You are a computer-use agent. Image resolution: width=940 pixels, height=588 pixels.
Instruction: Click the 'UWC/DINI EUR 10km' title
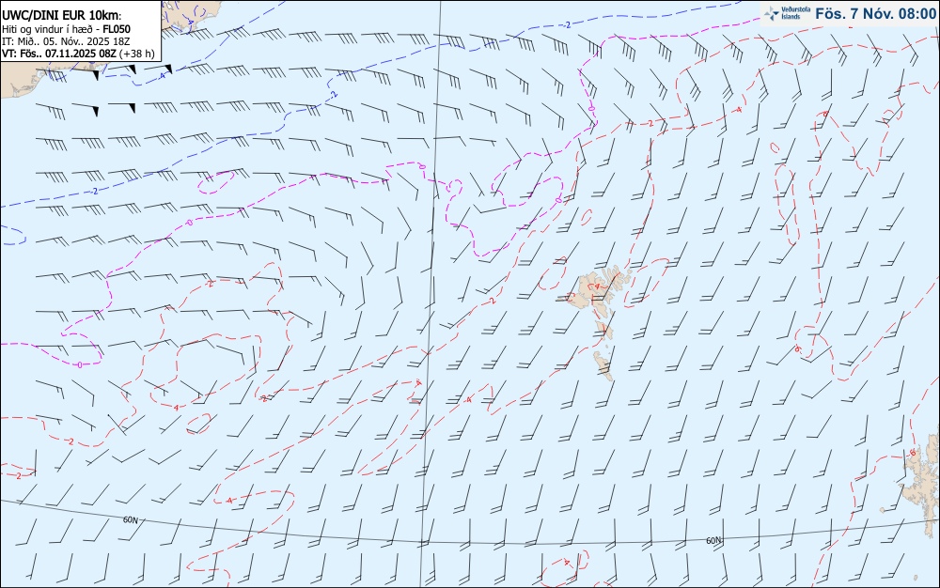[62, 16]
